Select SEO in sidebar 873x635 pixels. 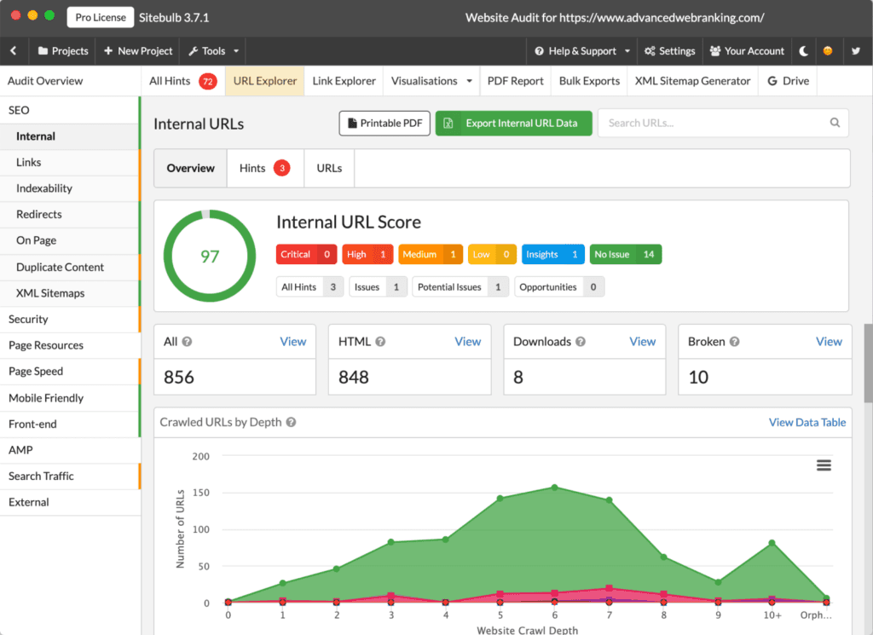point(70,110)
